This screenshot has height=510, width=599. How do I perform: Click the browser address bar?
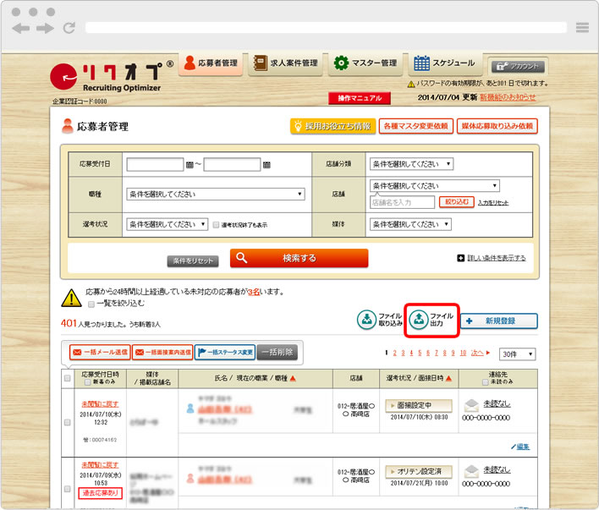pos(327,28)
